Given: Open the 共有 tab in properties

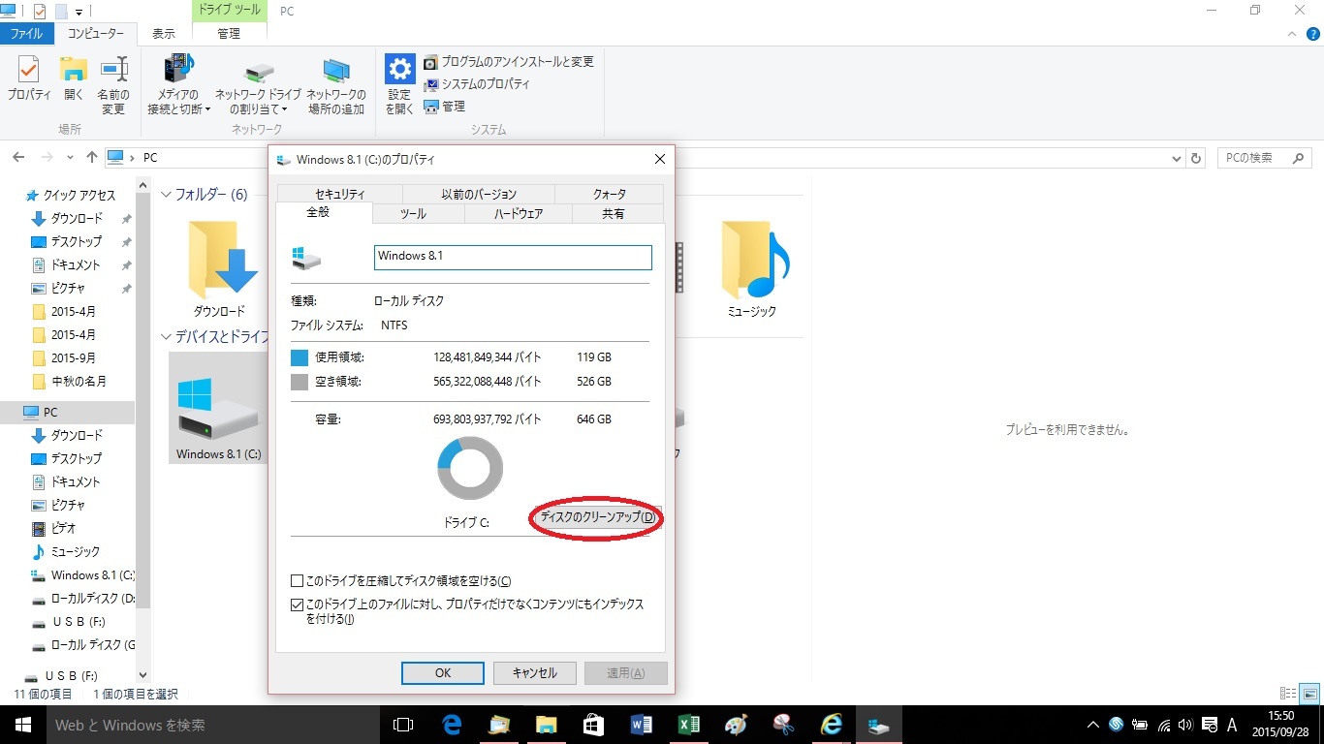Looking at the screenshot, I should [614, 214].
